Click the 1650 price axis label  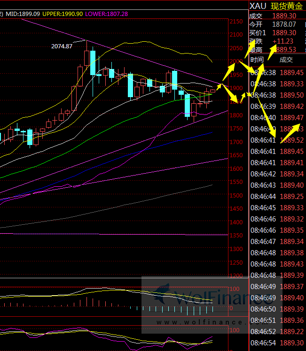pyautogui.click(x=236, y=155)
